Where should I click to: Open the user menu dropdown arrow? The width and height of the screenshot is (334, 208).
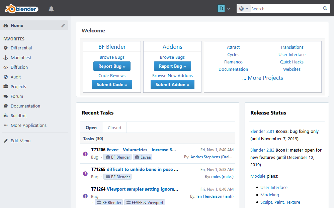click(229, 9)
